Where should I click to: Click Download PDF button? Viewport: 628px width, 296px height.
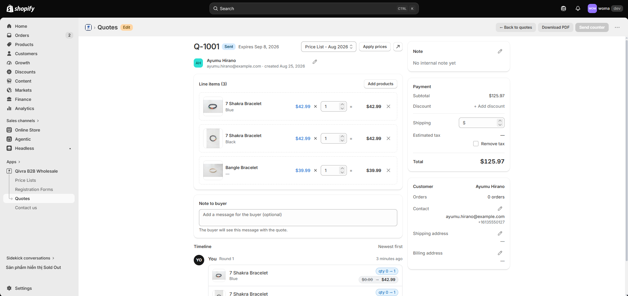(x=556, y=27)
